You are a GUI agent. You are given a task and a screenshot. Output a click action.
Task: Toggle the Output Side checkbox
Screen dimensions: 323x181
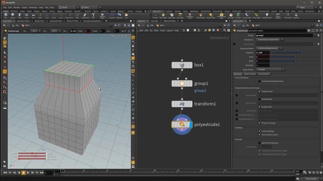pos(259,107)
